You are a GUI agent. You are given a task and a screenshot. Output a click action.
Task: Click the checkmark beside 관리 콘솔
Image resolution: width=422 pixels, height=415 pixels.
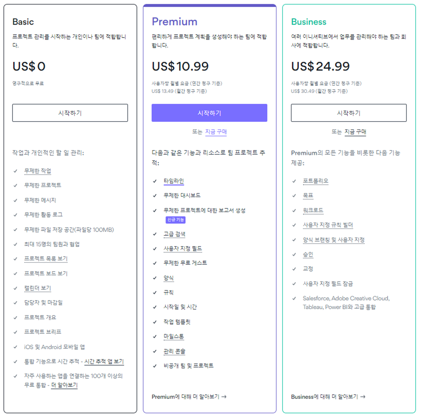click(x=155, y=351)
